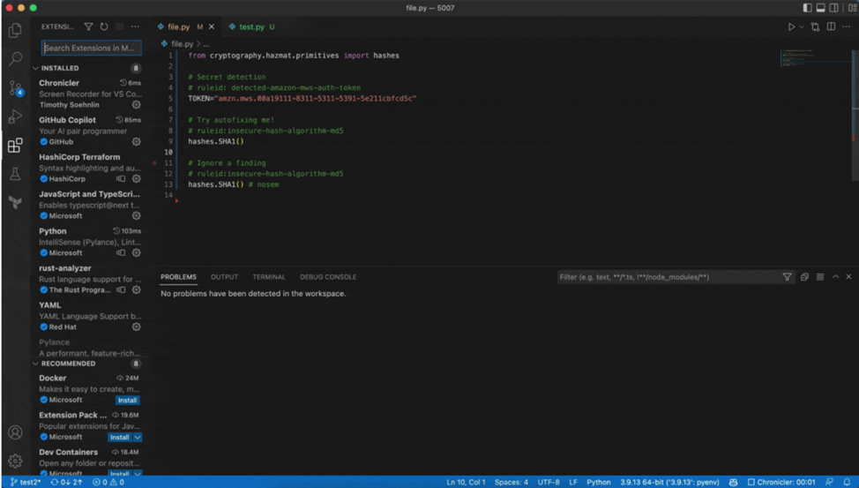
Task: Switch to the test.py editor tab
Action: tap(251, 27)
